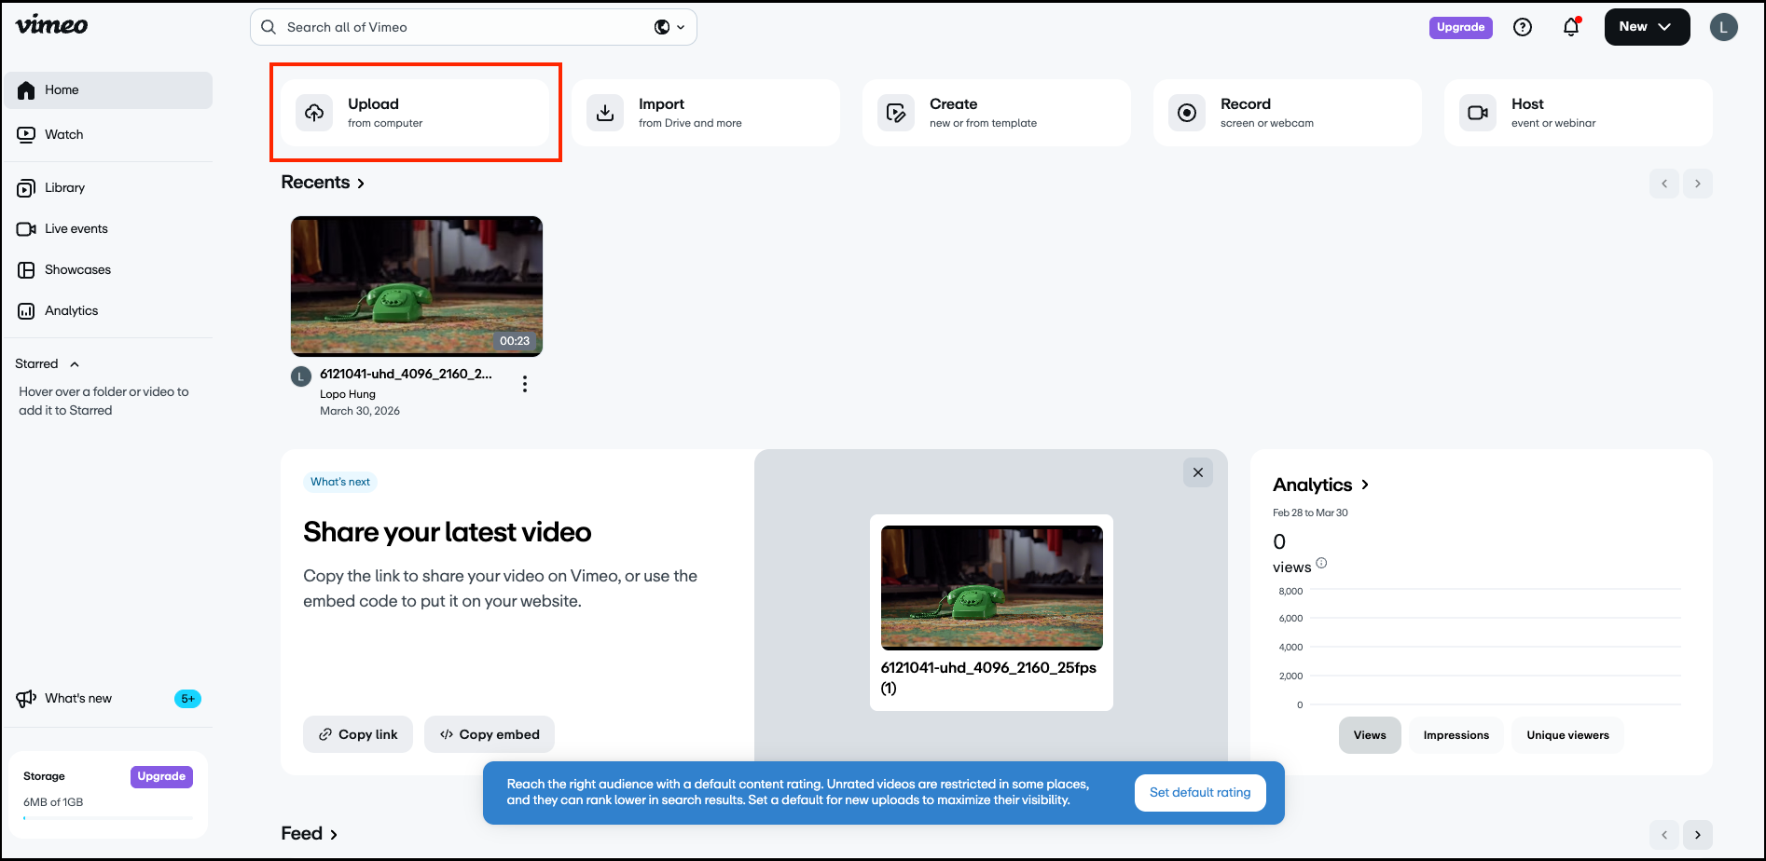Open Record screen or webcam
Viewport: 1766px width, 861px height.
[x=1287, y=113]
